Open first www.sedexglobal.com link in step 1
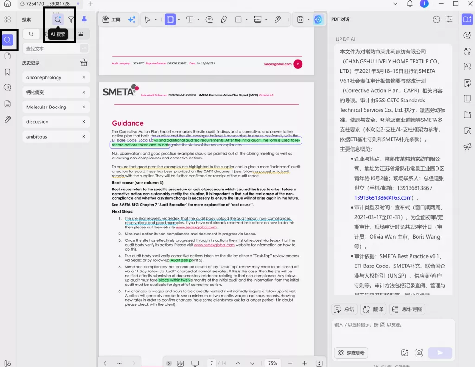This screenshot has height=367, width=475. point(196,227)
